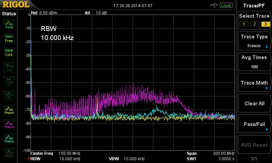Open the Trace Math submenu
272x163 pixels.
click(x=254, y=83)
